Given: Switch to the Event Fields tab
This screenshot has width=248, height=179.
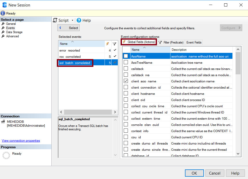Looking at the screenshot, I should (x=194, y=42).
